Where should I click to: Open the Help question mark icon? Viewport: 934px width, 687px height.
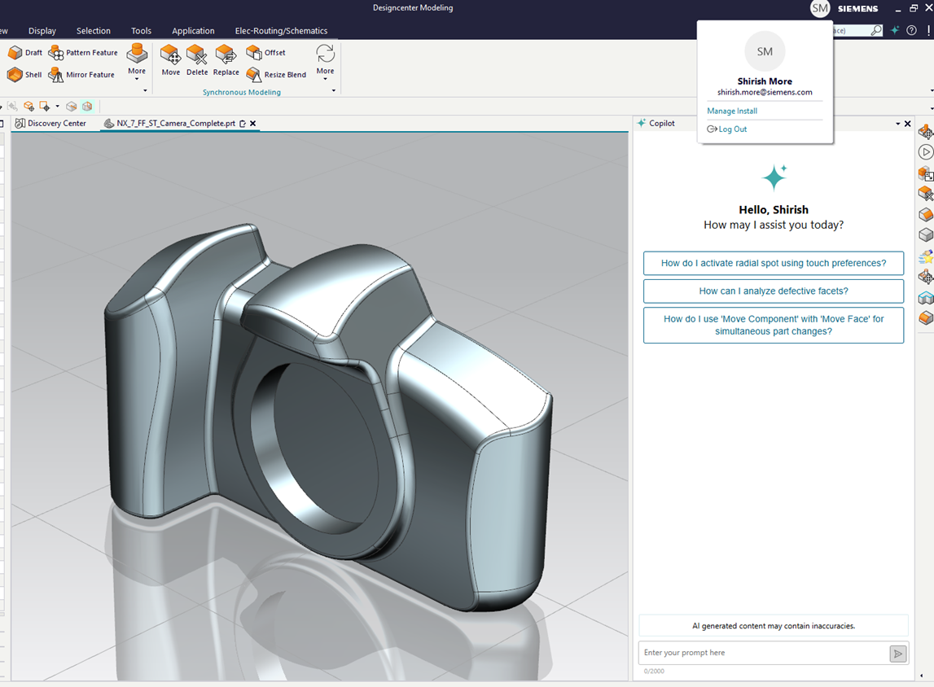911,30
